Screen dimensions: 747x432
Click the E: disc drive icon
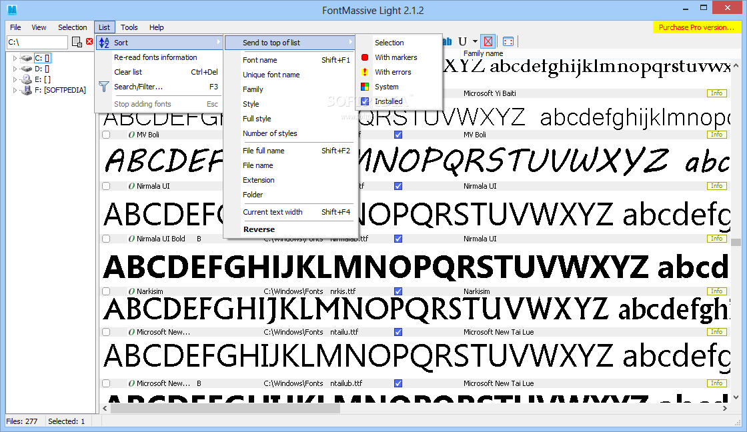point(26,79)
